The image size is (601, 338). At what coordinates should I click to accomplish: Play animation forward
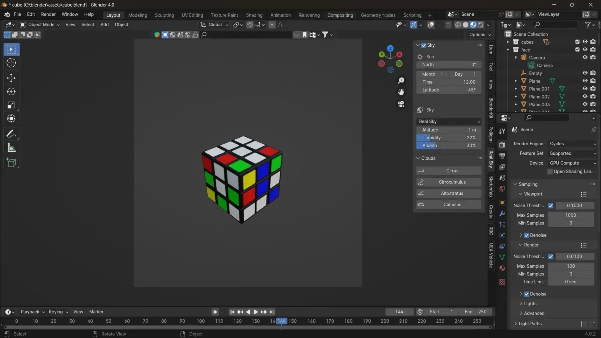click(256, 312)
